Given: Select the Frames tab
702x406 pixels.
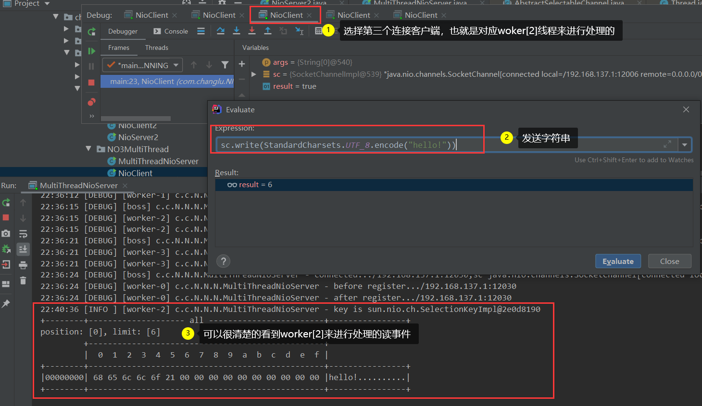Looking at the screenshot, I should [x=119, y=48].
